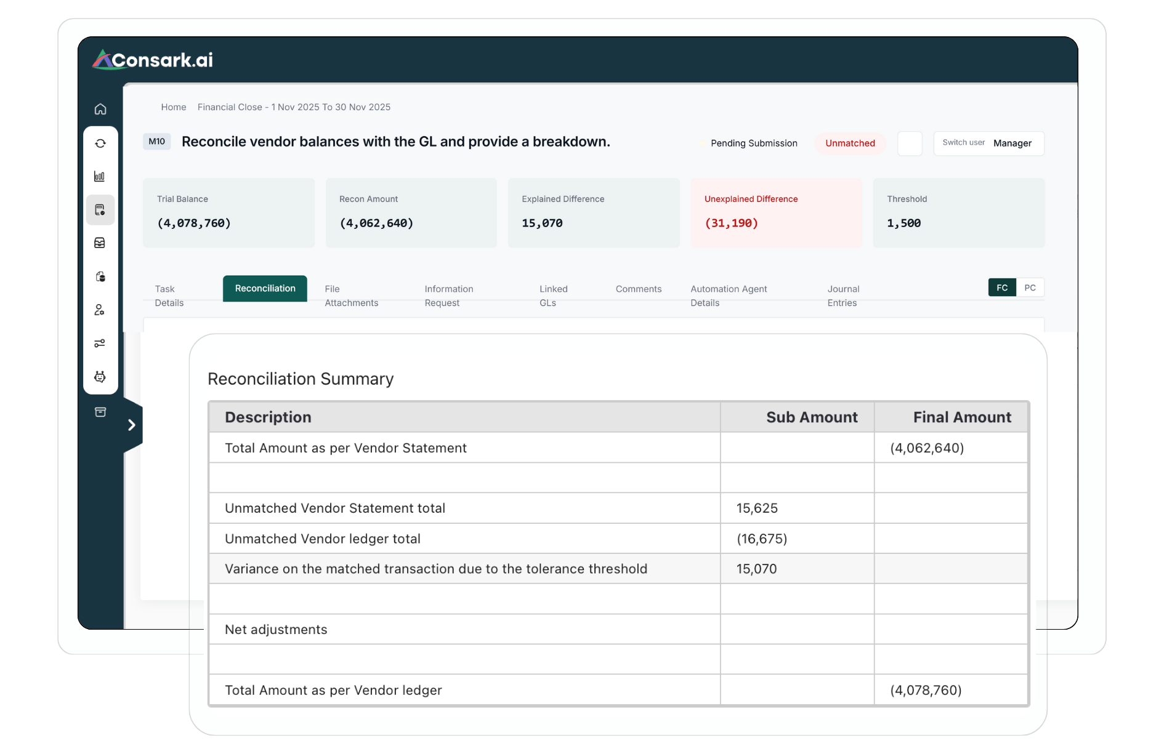Select the document checklist sidebar icon
This screenshot has width=1164, height=754.
click(100, 210)
